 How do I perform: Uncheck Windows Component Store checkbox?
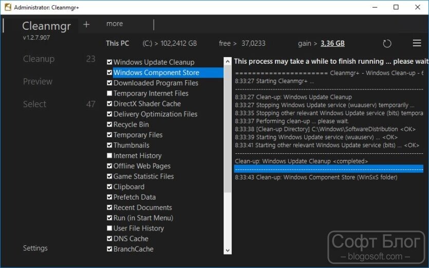[x=109, y=73]
